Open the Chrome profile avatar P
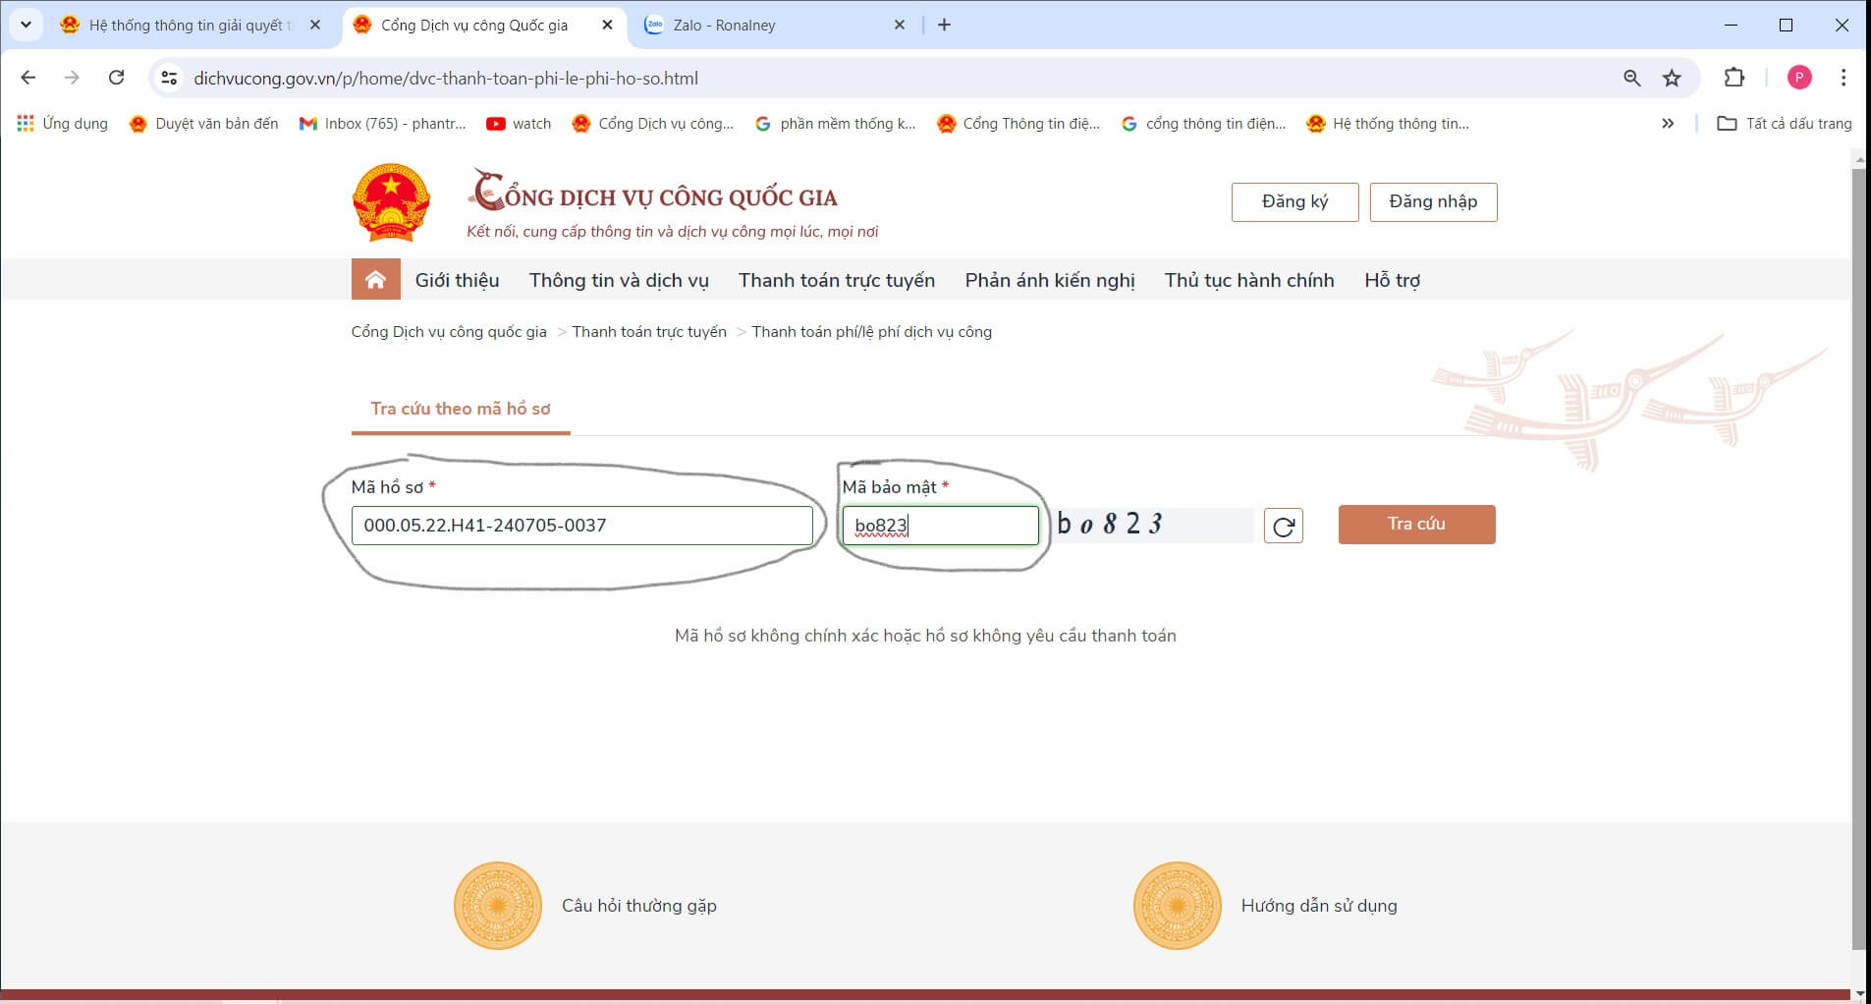The width and height of the screenshot is (1871, 1004). [1799, 78]
